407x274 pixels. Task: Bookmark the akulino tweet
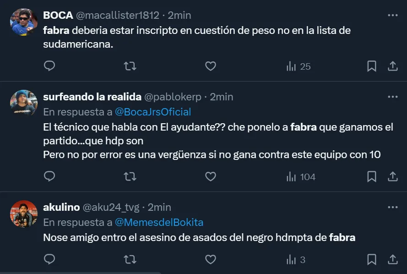[372, 260]
